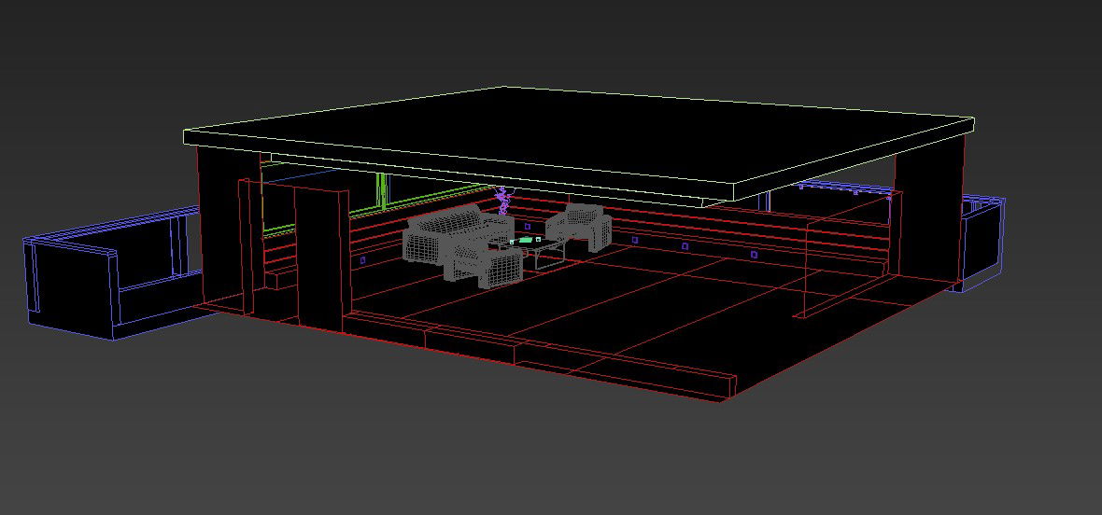Select the rightmost small blue square wall light
The height and width of the screenshot is (515, 1102).
755,254
